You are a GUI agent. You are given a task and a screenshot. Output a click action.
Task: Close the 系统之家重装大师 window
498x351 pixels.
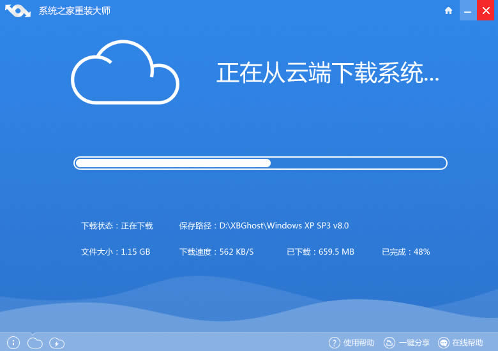(486, 11)
